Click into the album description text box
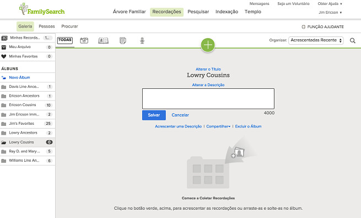Viewport: 361px width, 218px height. 208,99
